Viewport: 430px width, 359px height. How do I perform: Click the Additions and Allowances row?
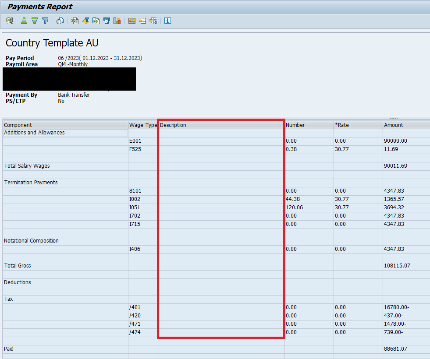(x=66, y=133)
